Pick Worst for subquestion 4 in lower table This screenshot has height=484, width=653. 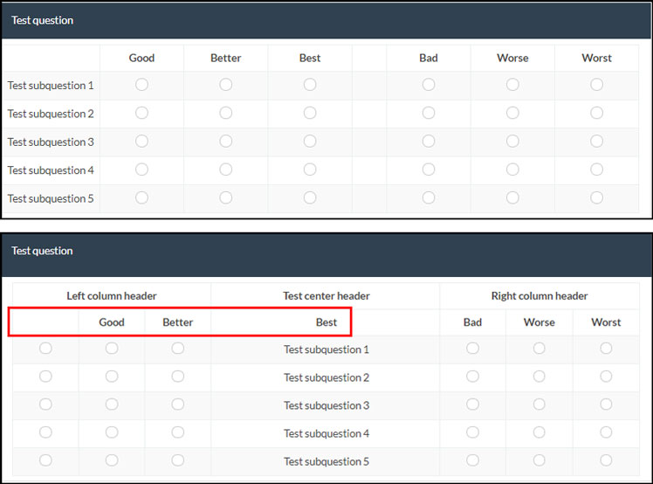(x=606, y=432)
